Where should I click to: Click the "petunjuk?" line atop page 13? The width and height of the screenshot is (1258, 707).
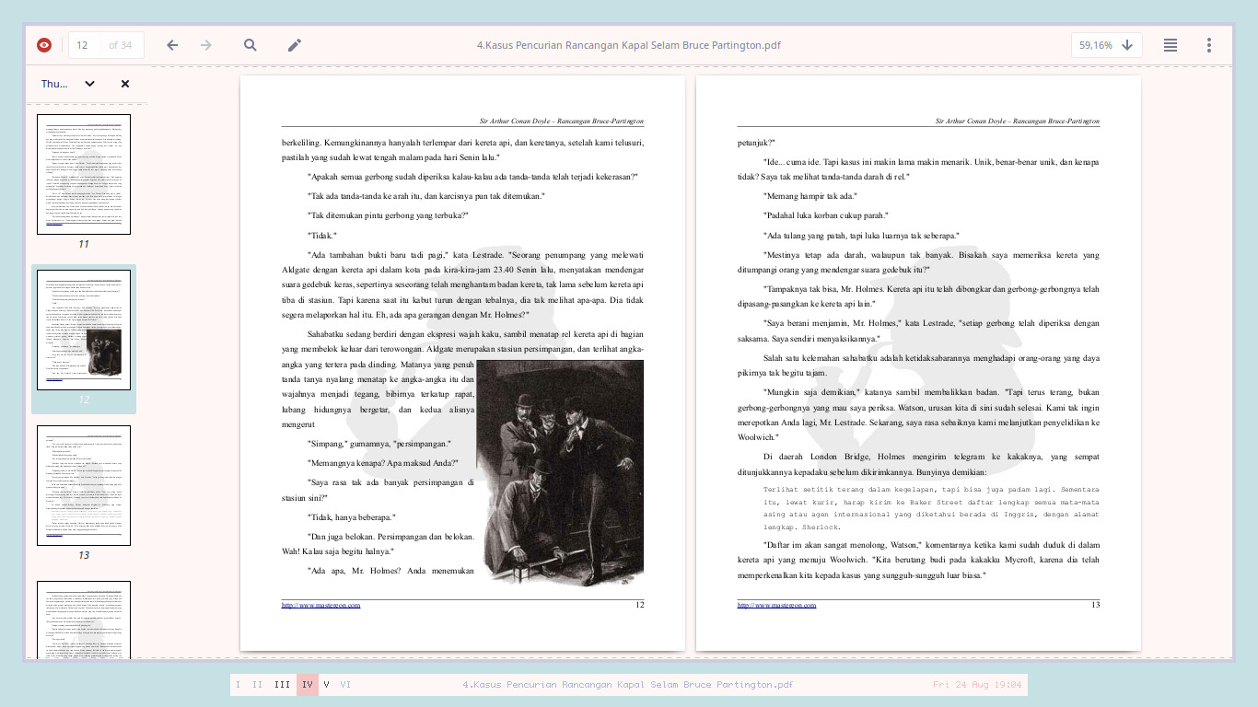757,142
